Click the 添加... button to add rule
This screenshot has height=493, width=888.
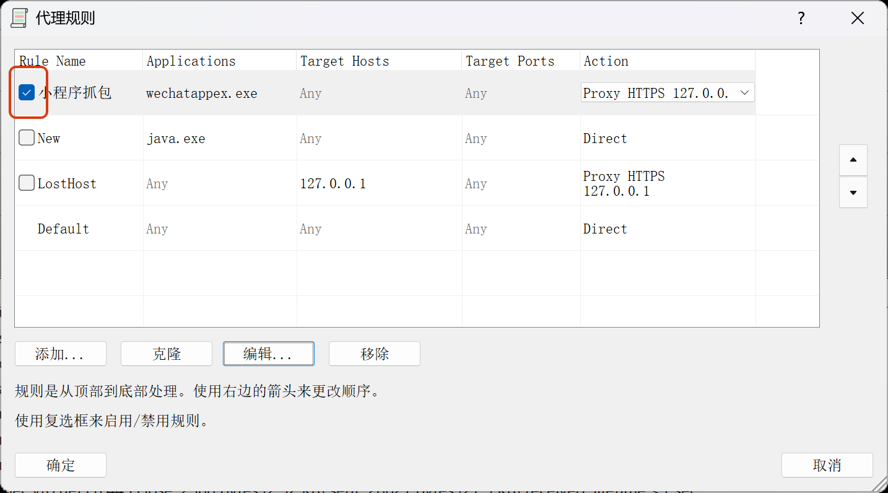pos(61,354)
